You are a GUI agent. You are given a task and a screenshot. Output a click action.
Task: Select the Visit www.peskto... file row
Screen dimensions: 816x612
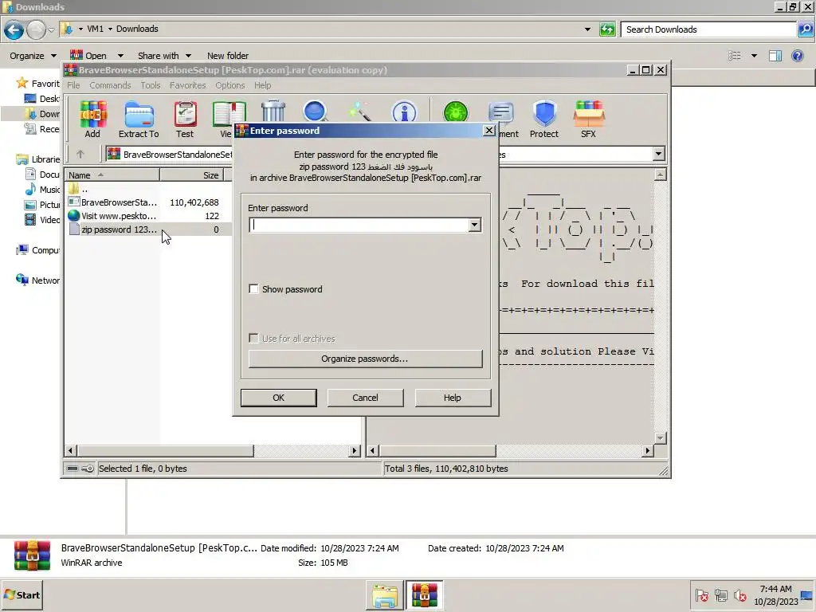[x=149, y=216]
